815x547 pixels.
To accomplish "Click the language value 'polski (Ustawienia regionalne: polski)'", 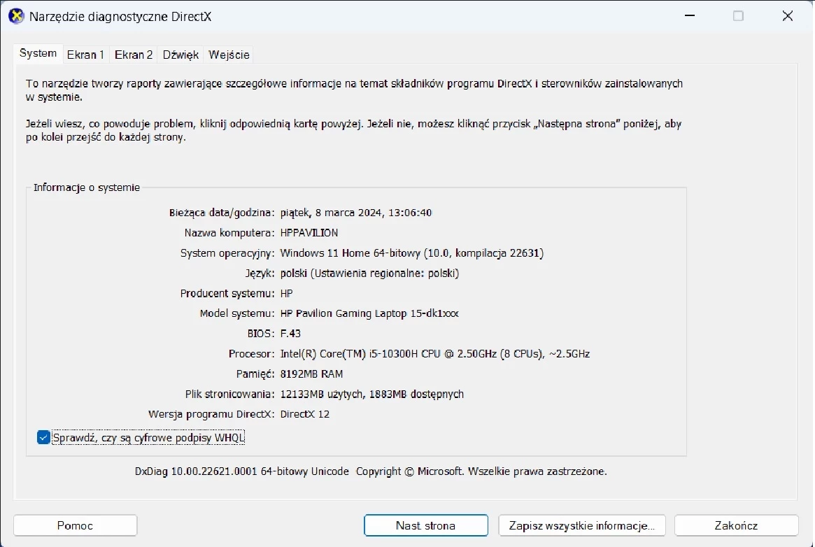I will click(369, 273).
